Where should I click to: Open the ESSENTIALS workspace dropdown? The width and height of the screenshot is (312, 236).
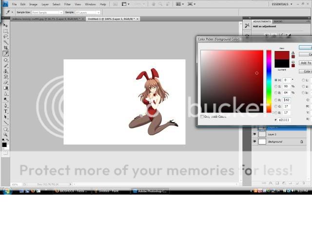pos(282,4)
